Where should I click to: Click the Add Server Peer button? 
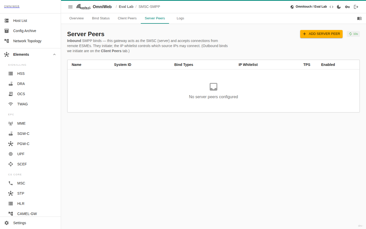(x=321, y=34)
